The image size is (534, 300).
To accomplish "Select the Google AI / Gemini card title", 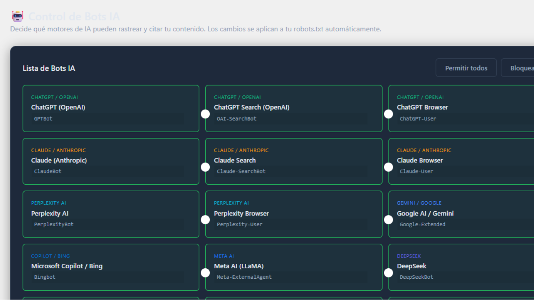I will 425,213.
